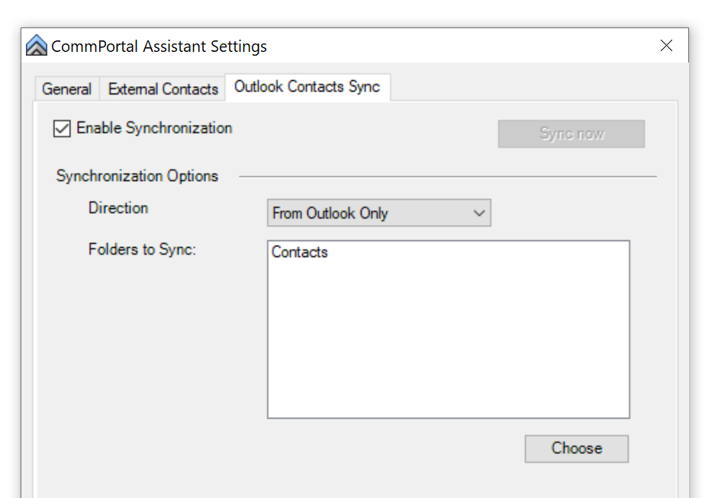This screenshot has height=498, width=718.
Task: Click the CommPortal house icon in title bar
Action: tap(36, 46)
